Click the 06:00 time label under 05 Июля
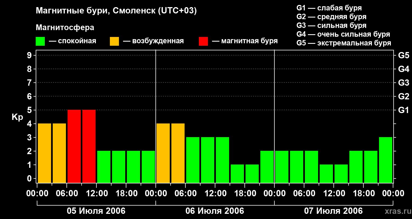412x219 pixels. point(67,194)
